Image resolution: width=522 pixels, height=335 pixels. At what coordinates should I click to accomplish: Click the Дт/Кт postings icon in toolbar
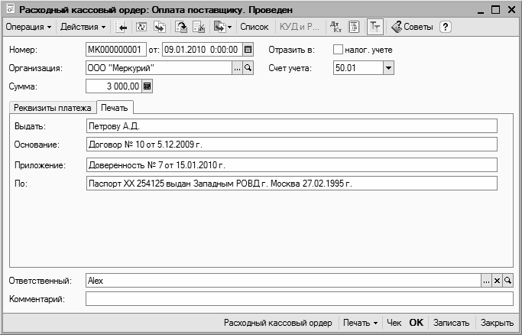336,27
